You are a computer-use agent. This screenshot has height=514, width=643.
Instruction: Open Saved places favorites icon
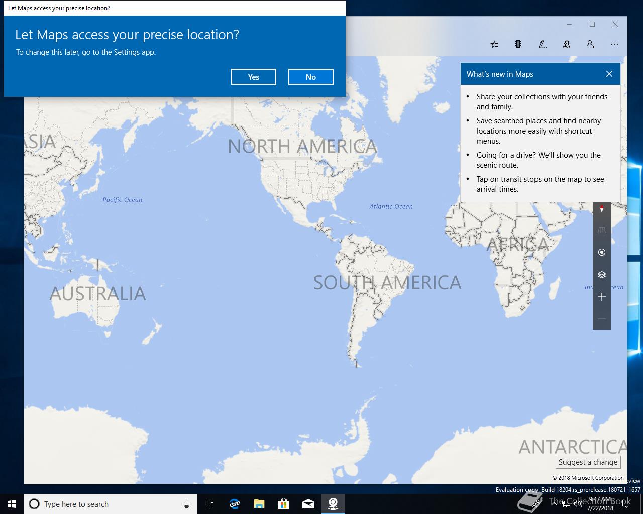click(x=494, y=44)
